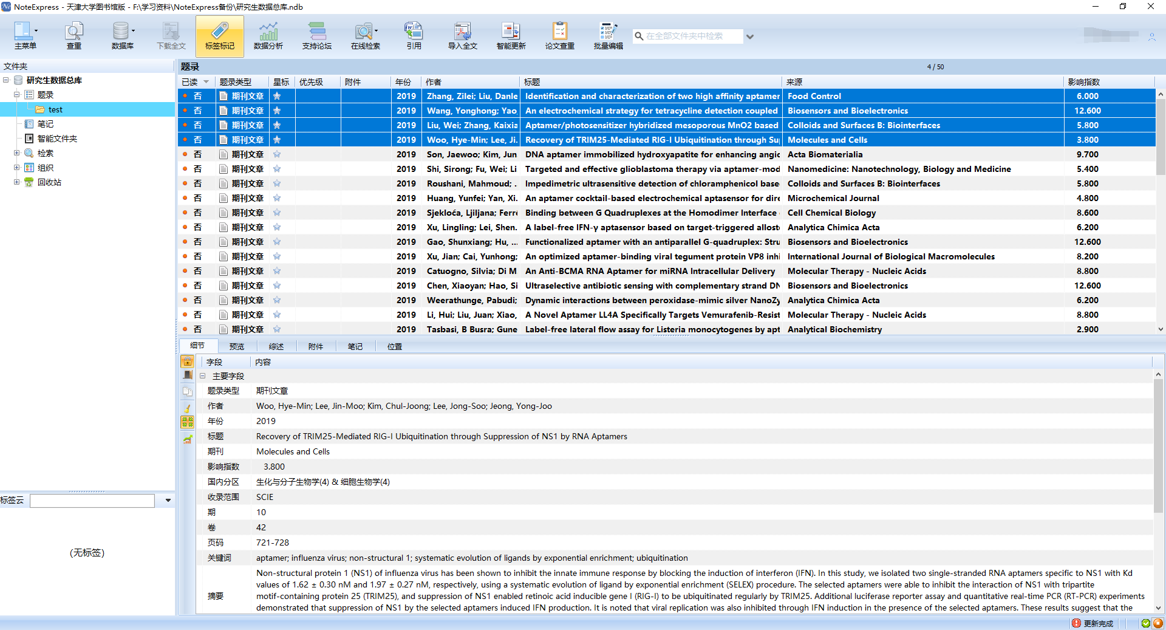Select the Li, Hui Vemurafenib-Resistant aptamer row

(667, 315)
